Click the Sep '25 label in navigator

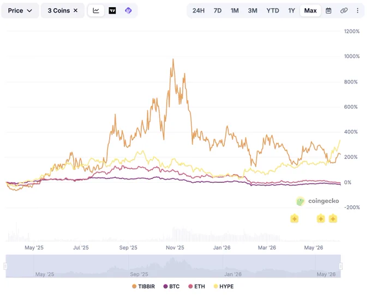point(139,274)
